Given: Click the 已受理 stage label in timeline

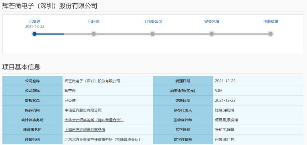Looking at the screenshot, I should point(35,22).
